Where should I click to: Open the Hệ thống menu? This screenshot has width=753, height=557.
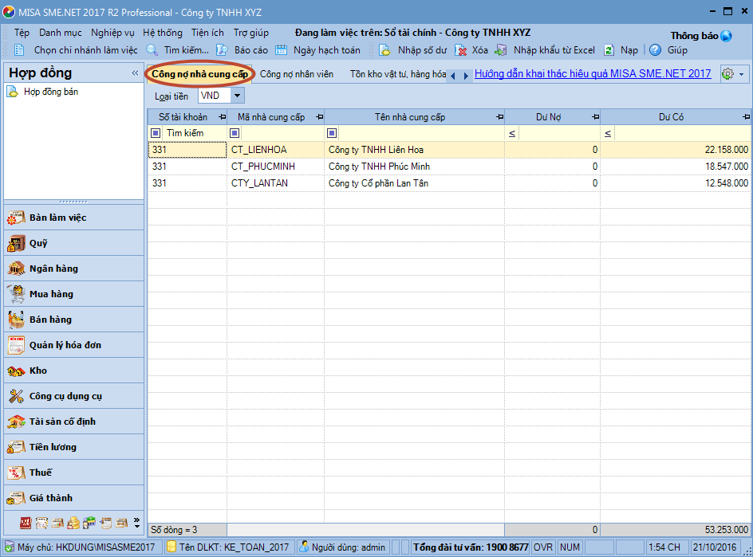pyautogui.click(x=163, y=33)
